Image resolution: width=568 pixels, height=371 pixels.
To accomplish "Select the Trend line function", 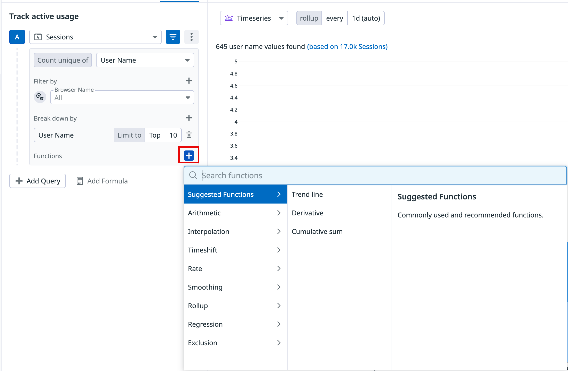I will 307,194.
